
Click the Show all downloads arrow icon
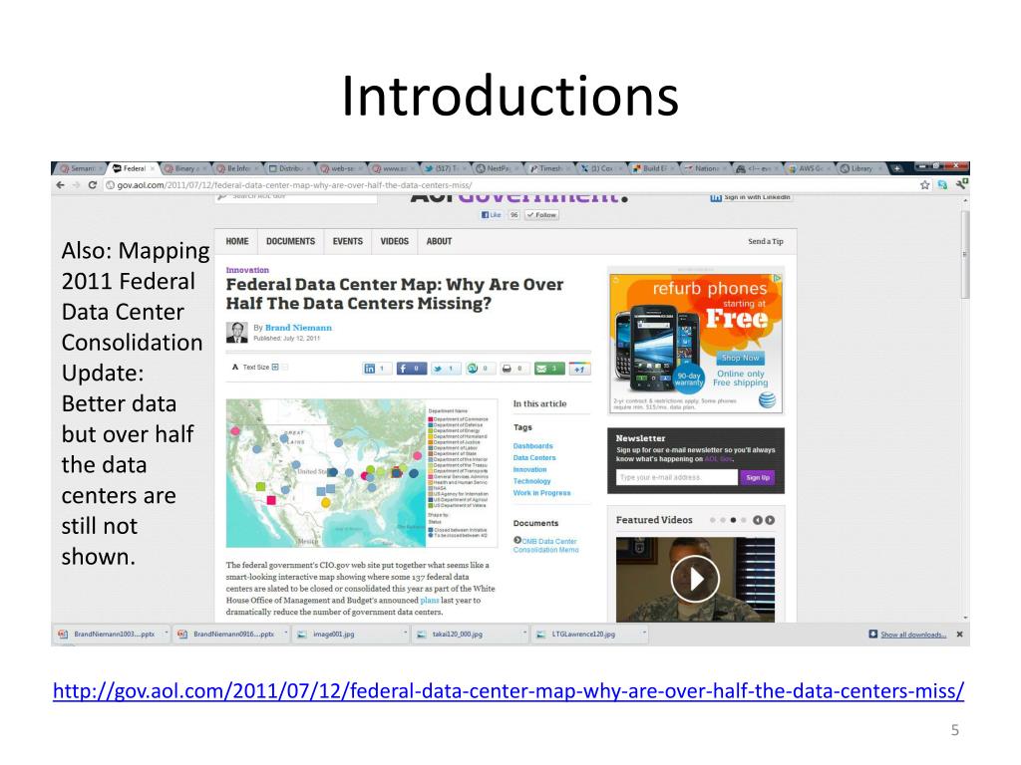[872, 635]
